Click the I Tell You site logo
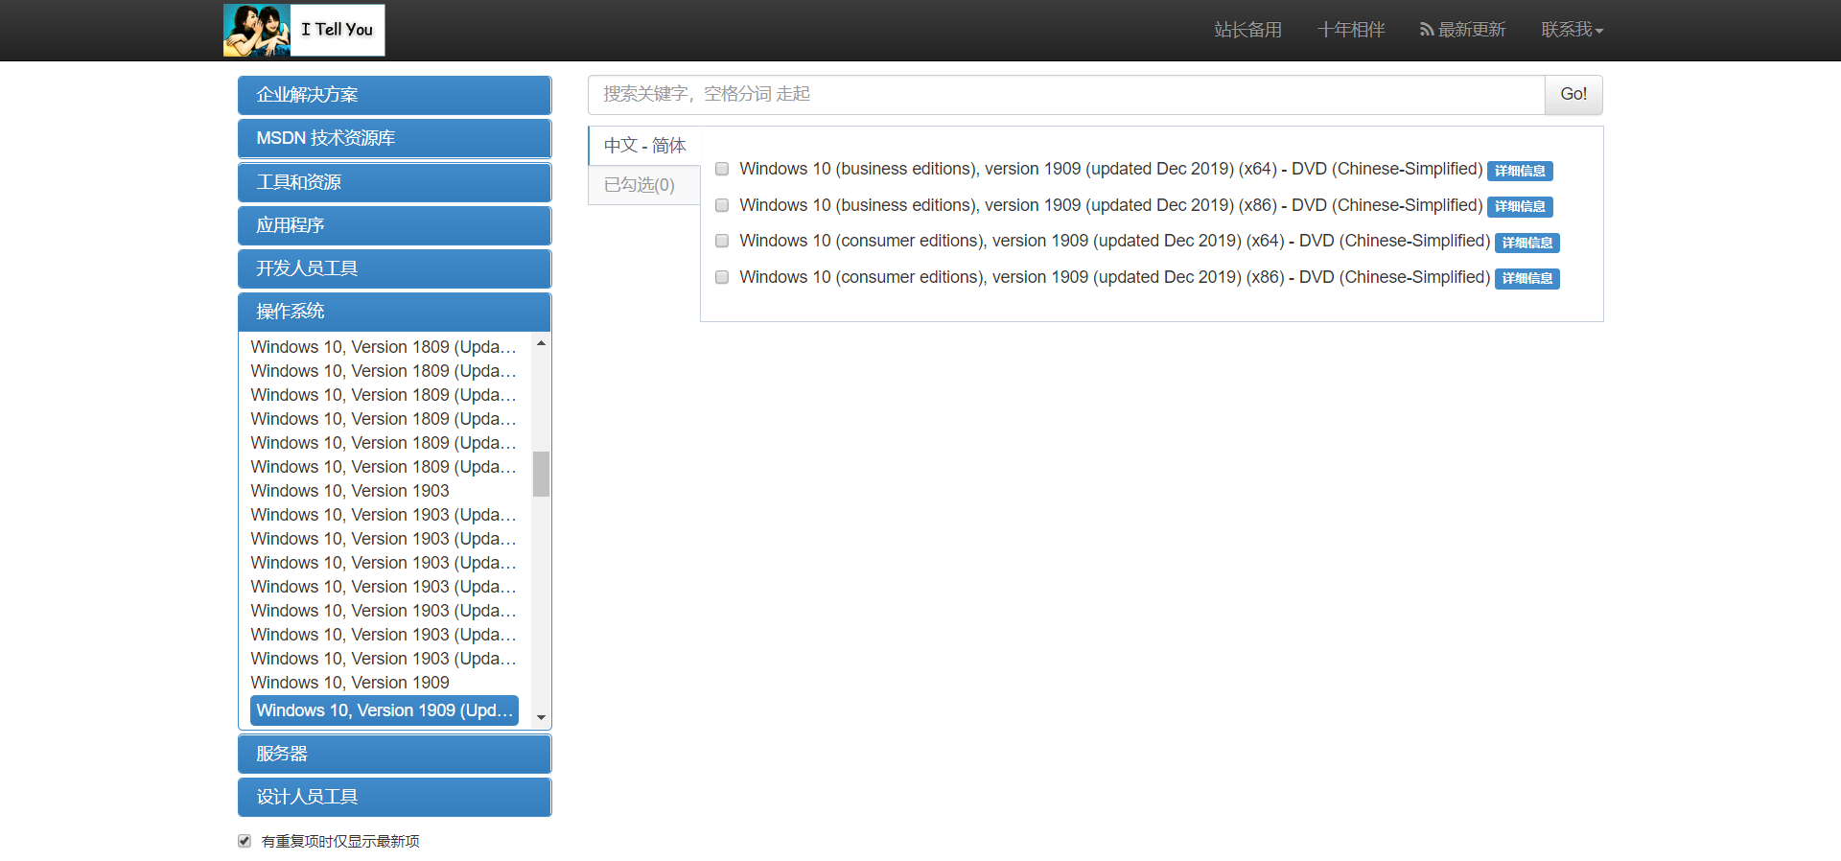This screenshot has width=1841, height=861. click(304, 30)
